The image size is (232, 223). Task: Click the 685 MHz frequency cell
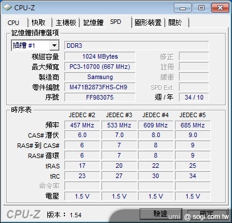click(x=193, y=125)
